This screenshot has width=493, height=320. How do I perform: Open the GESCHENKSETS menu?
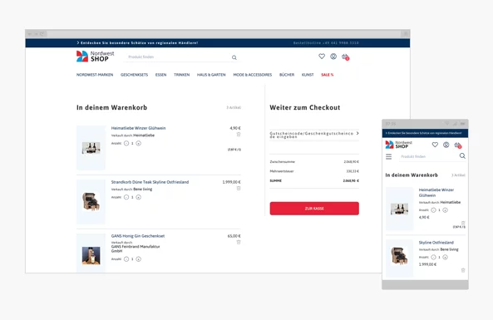point(134,75)
